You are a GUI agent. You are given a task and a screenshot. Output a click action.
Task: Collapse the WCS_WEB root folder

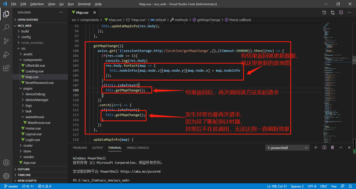point(40,26)
